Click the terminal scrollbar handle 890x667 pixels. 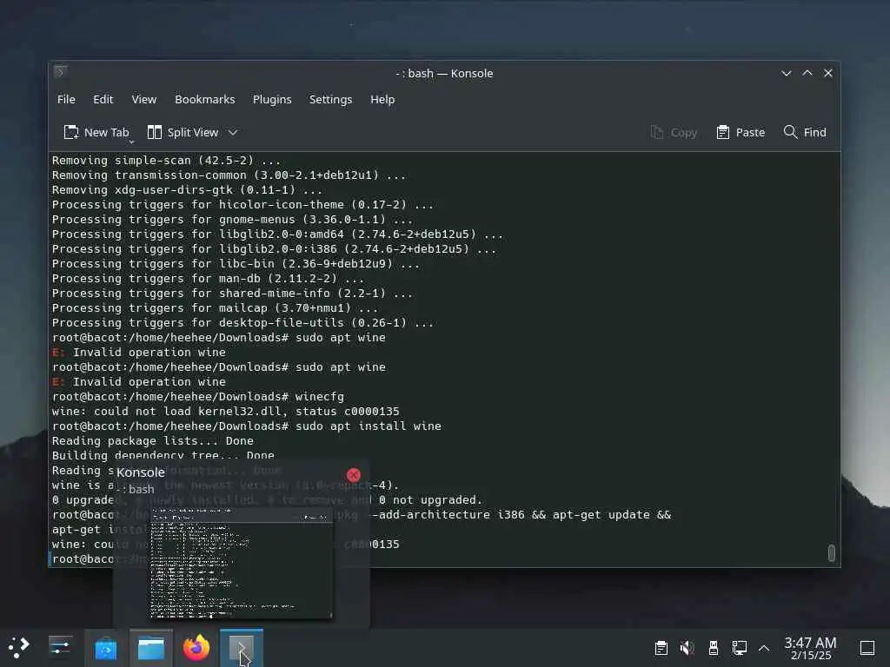click(x=832, y=552)
